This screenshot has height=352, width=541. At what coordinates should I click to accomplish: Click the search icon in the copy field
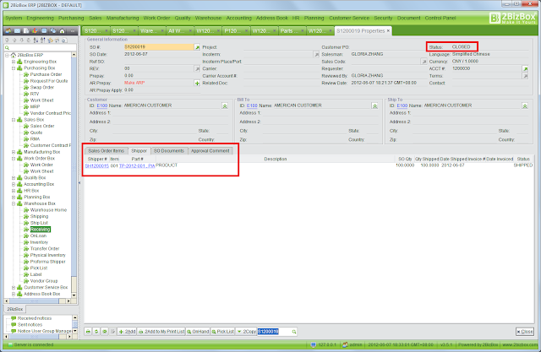click(294, 332)
